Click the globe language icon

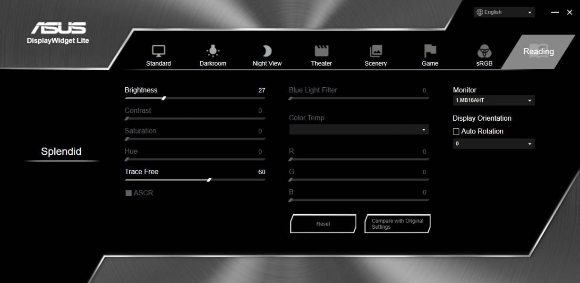(x=480, y=12)
